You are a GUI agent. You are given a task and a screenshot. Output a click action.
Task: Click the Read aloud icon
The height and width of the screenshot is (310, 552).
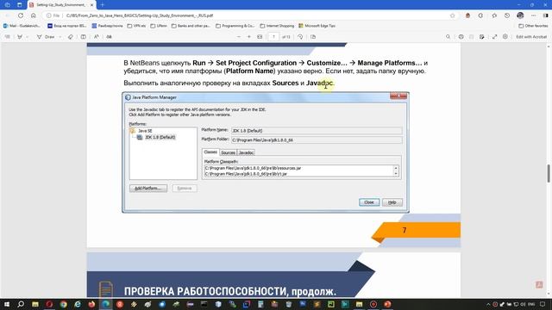tap(96, 36)
